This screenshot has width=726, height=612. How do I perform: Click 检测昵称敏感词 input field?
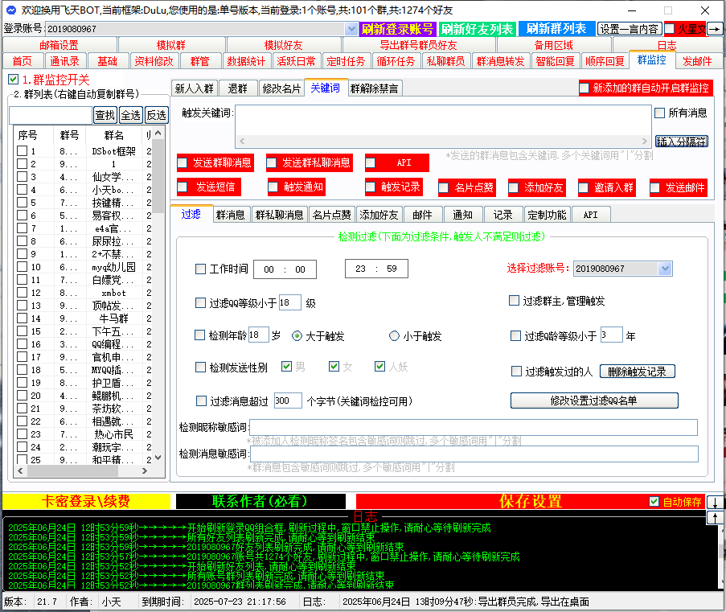474,427
